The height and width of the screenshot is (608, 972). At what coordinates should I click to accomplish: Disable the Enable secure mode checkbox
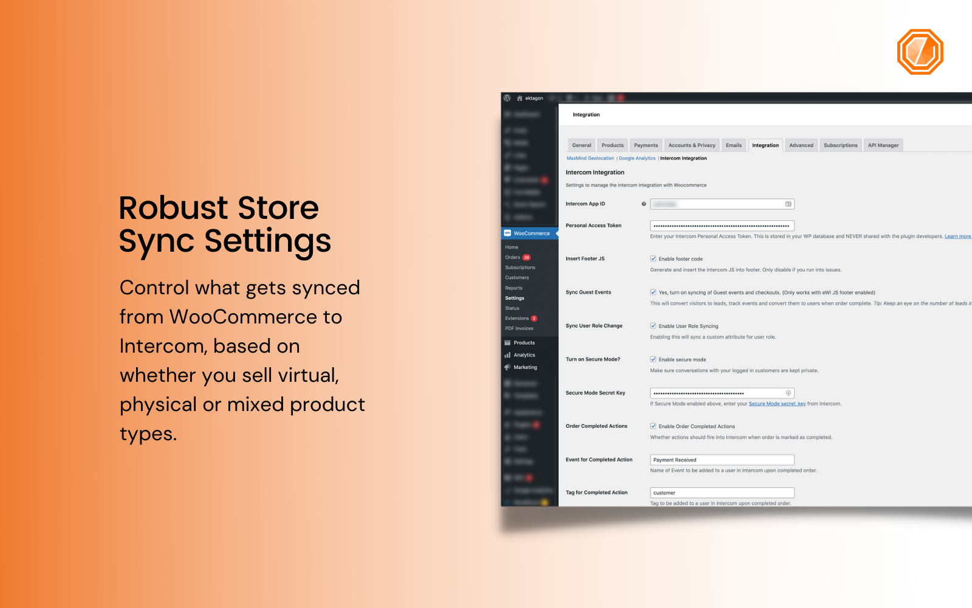pos(652,359)
